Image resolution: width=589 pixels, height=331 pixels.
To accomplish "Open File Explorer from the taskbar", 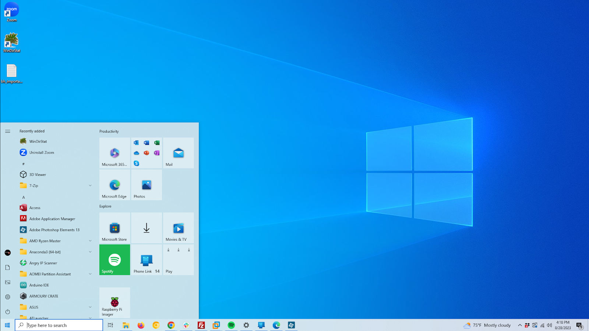I will (126, 325).
